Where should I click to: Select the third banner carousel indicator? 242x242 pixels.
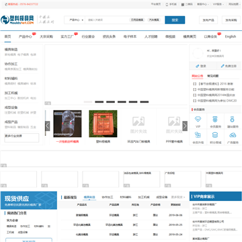click(110, 102)
